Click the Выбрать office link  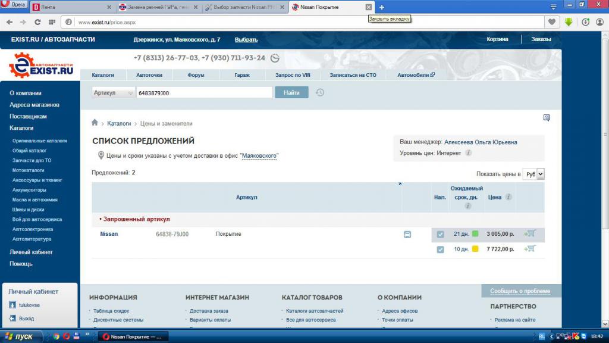coord(246,40)
